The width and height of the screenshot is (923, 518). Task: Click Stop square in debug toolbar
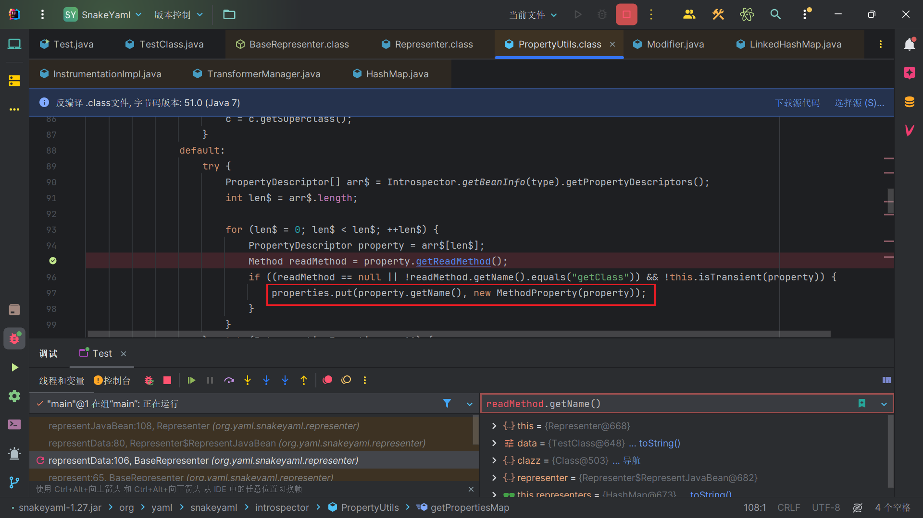coord(167,380)
